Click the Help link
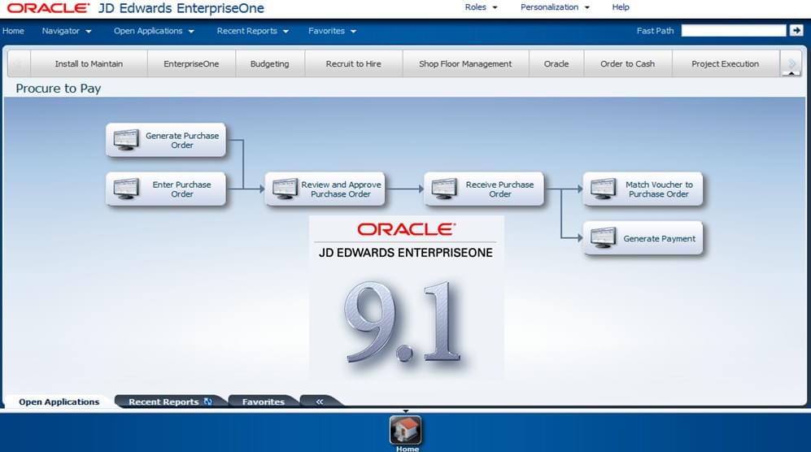This screenshot has height=452, width=811. pyautogui.click(x=621, y=7)
